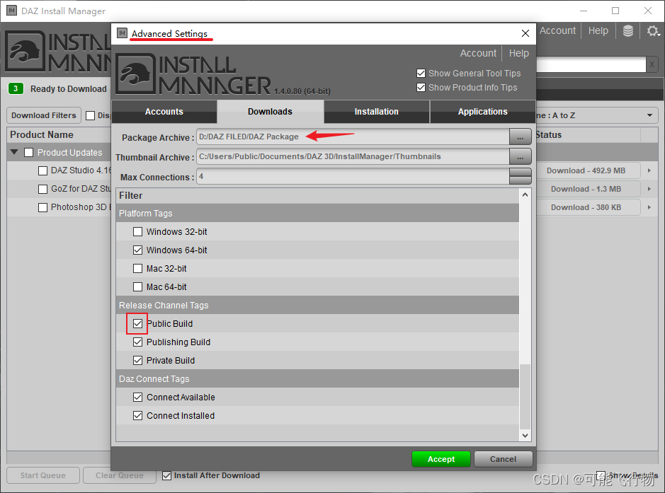
Task: Open Help menu in main window
Action: (598, 31)
